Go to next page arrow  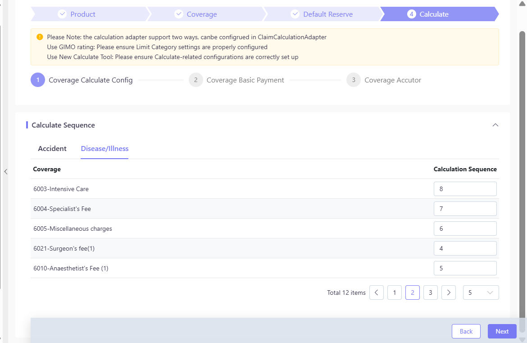pos(448,293)
